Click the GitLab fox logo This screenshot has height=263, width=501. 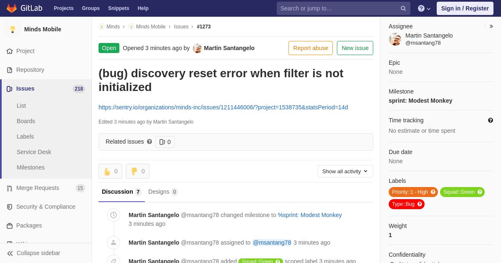coord(12,8)
